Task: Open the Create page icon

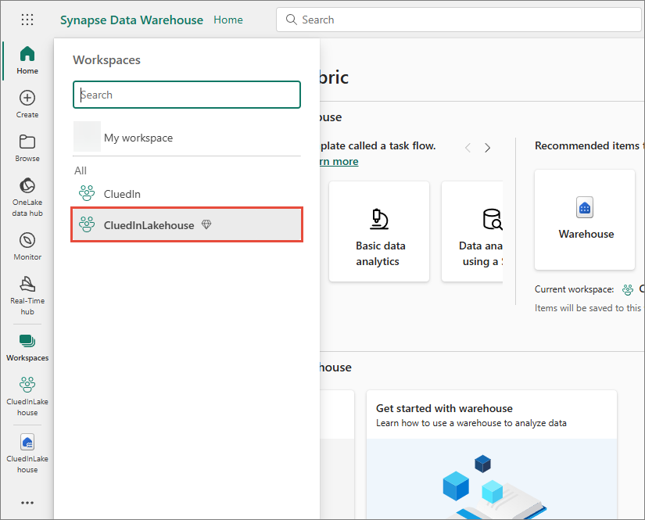Action: (27, 104)
